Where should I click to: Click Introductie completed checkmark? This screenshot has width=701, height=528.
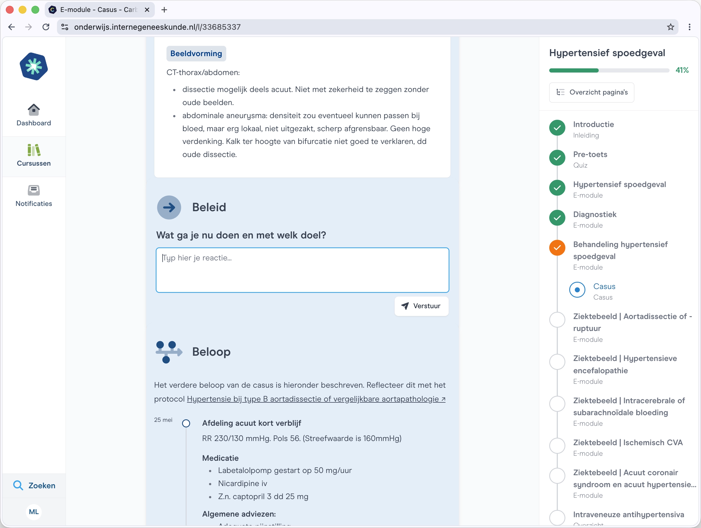(x=557, y=128)
